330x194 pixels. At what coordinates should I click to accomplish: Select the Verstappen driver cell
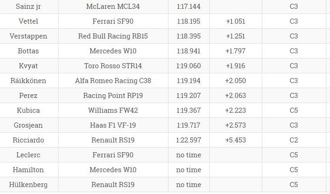click(28, 36)
